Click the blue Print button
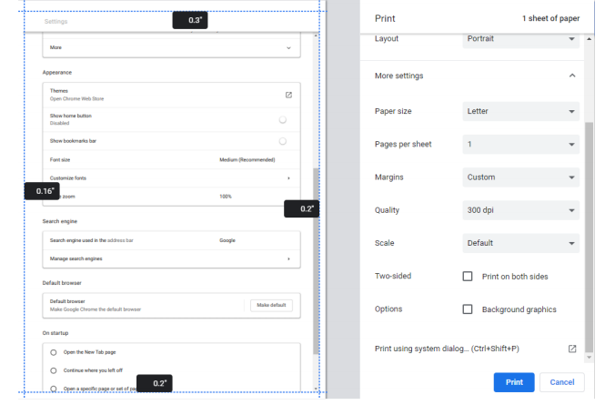615x415 pixels. click(514, 382)
